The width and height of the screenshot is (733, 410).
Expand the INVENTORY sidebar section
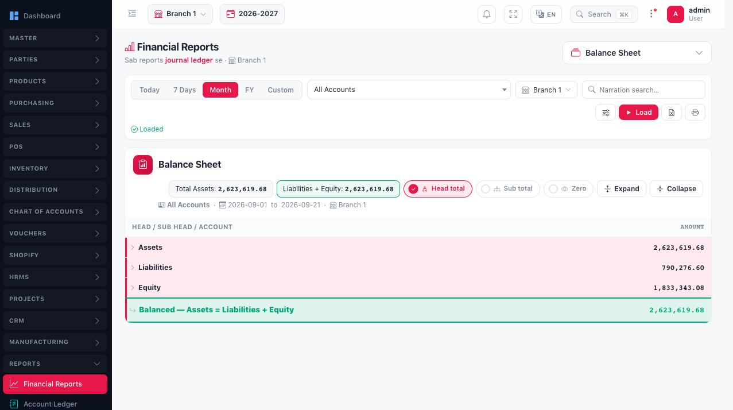[x=55, y=169]
